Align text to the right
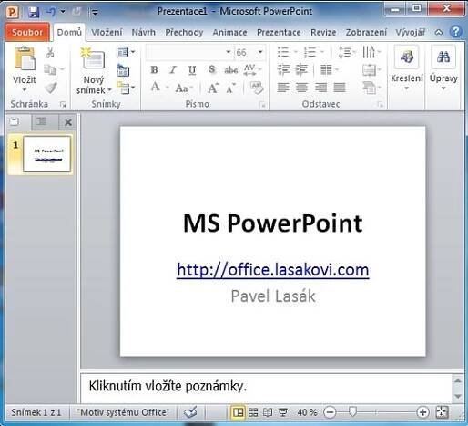Screen dimensions: 468x426 pos(320,88)
